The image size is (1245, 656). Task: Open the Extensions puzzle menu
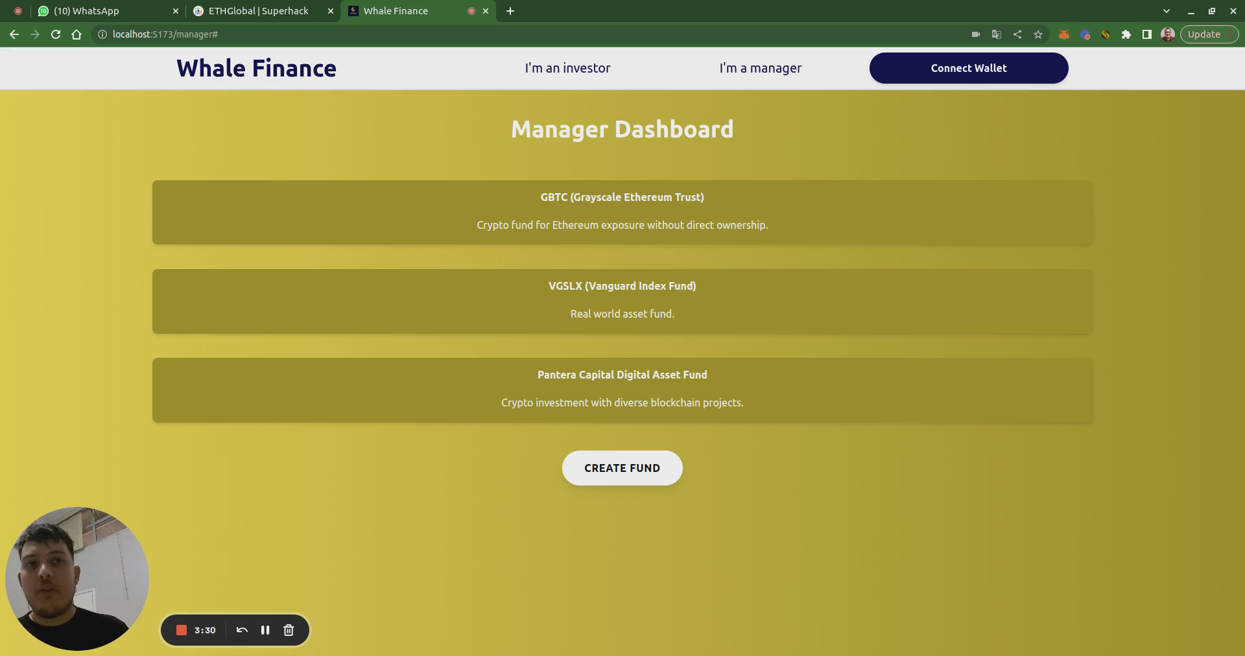(1126, 34)
